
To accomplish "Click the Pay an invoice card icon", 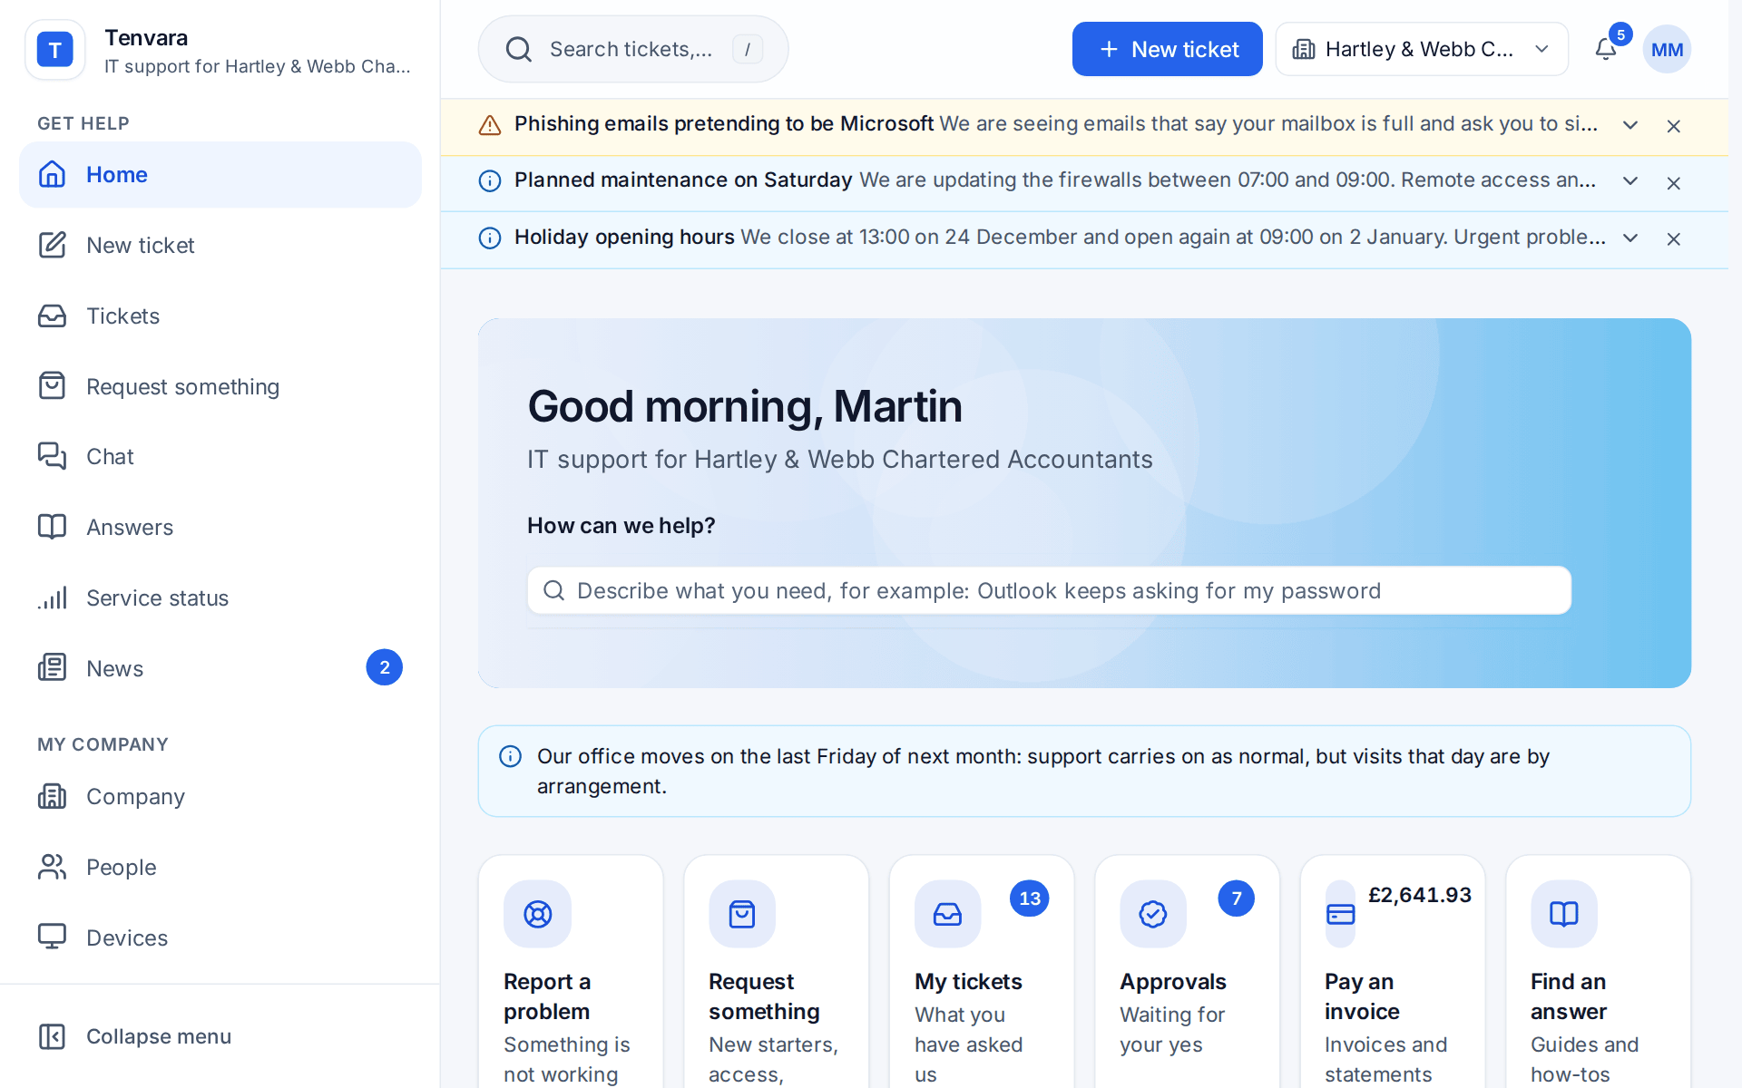I will coord(1340,914).
